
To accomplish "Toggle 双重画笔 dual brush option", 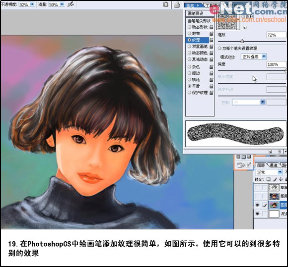I will [189, 47].
